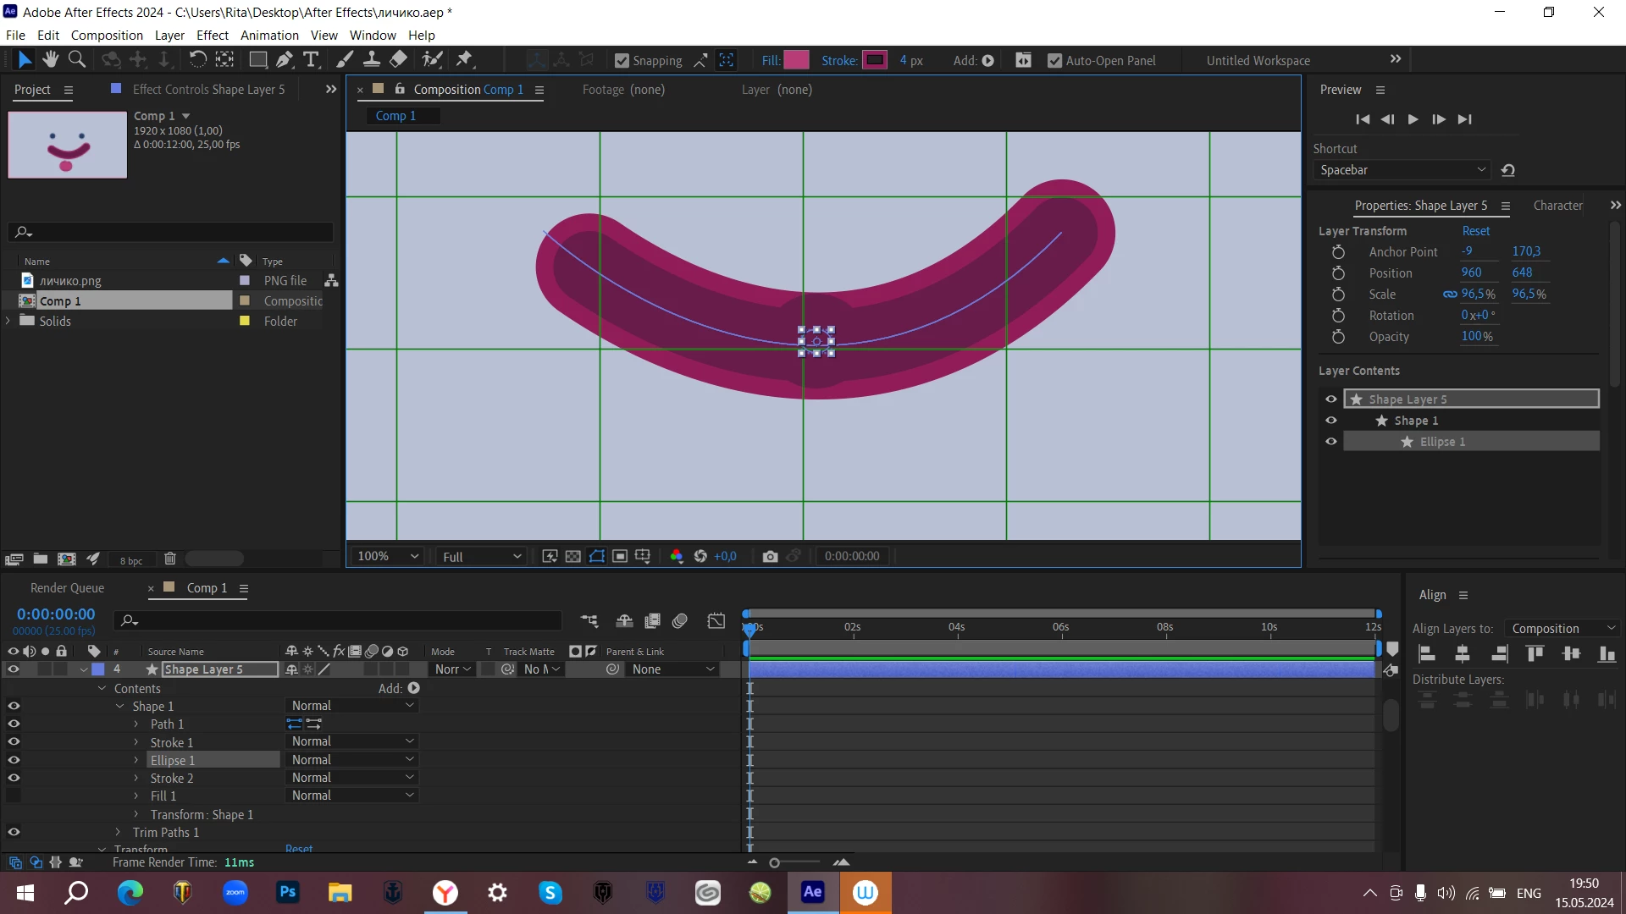
Task: Select the Hand tool
Action: (x=51, y=59)
